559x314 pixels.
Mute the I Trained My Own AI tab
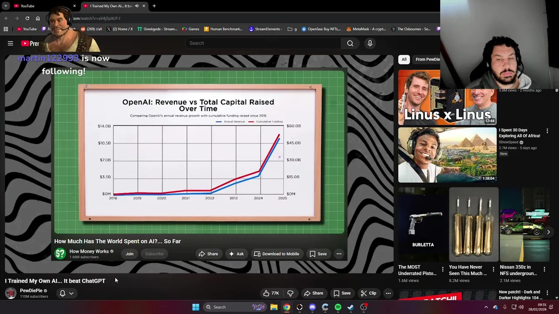point(137,6)
